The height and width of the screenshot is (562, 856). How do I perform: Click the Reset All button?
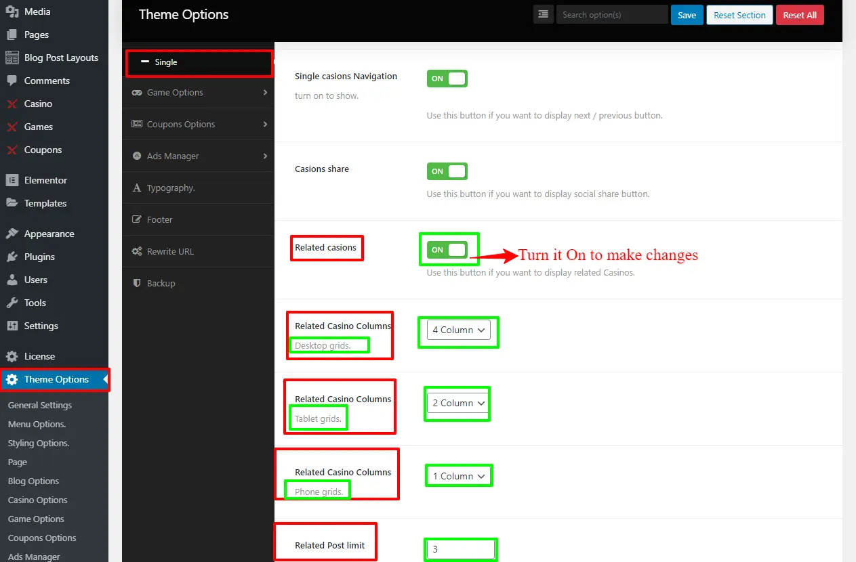pos(800,15)
